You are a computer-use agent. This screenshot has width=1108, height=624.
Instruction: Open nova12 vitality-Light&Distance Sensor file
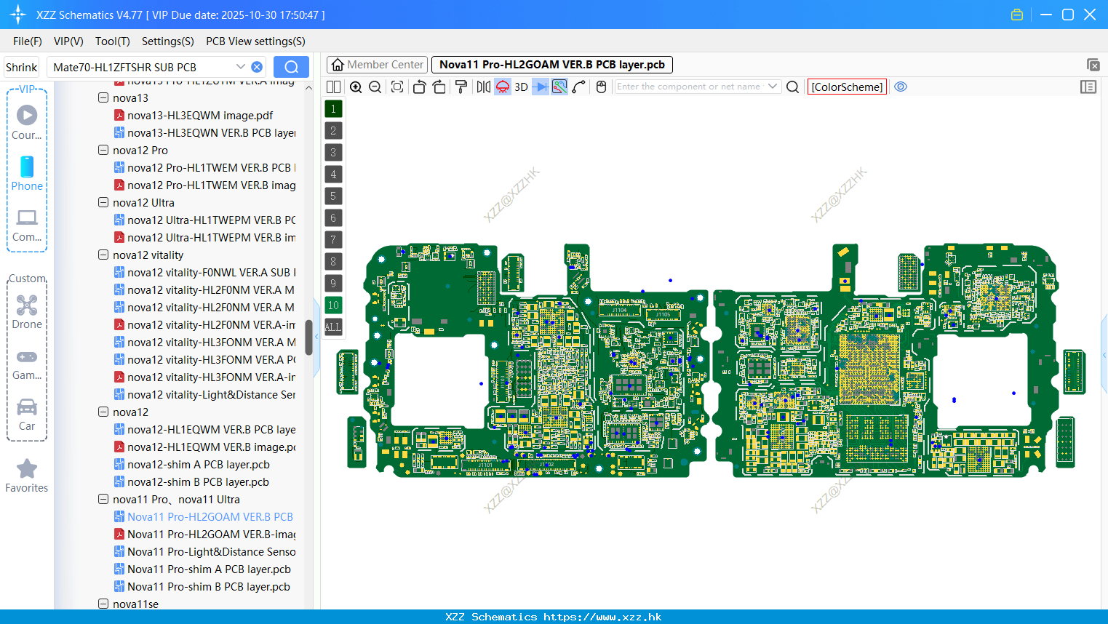tap(204, 394)
